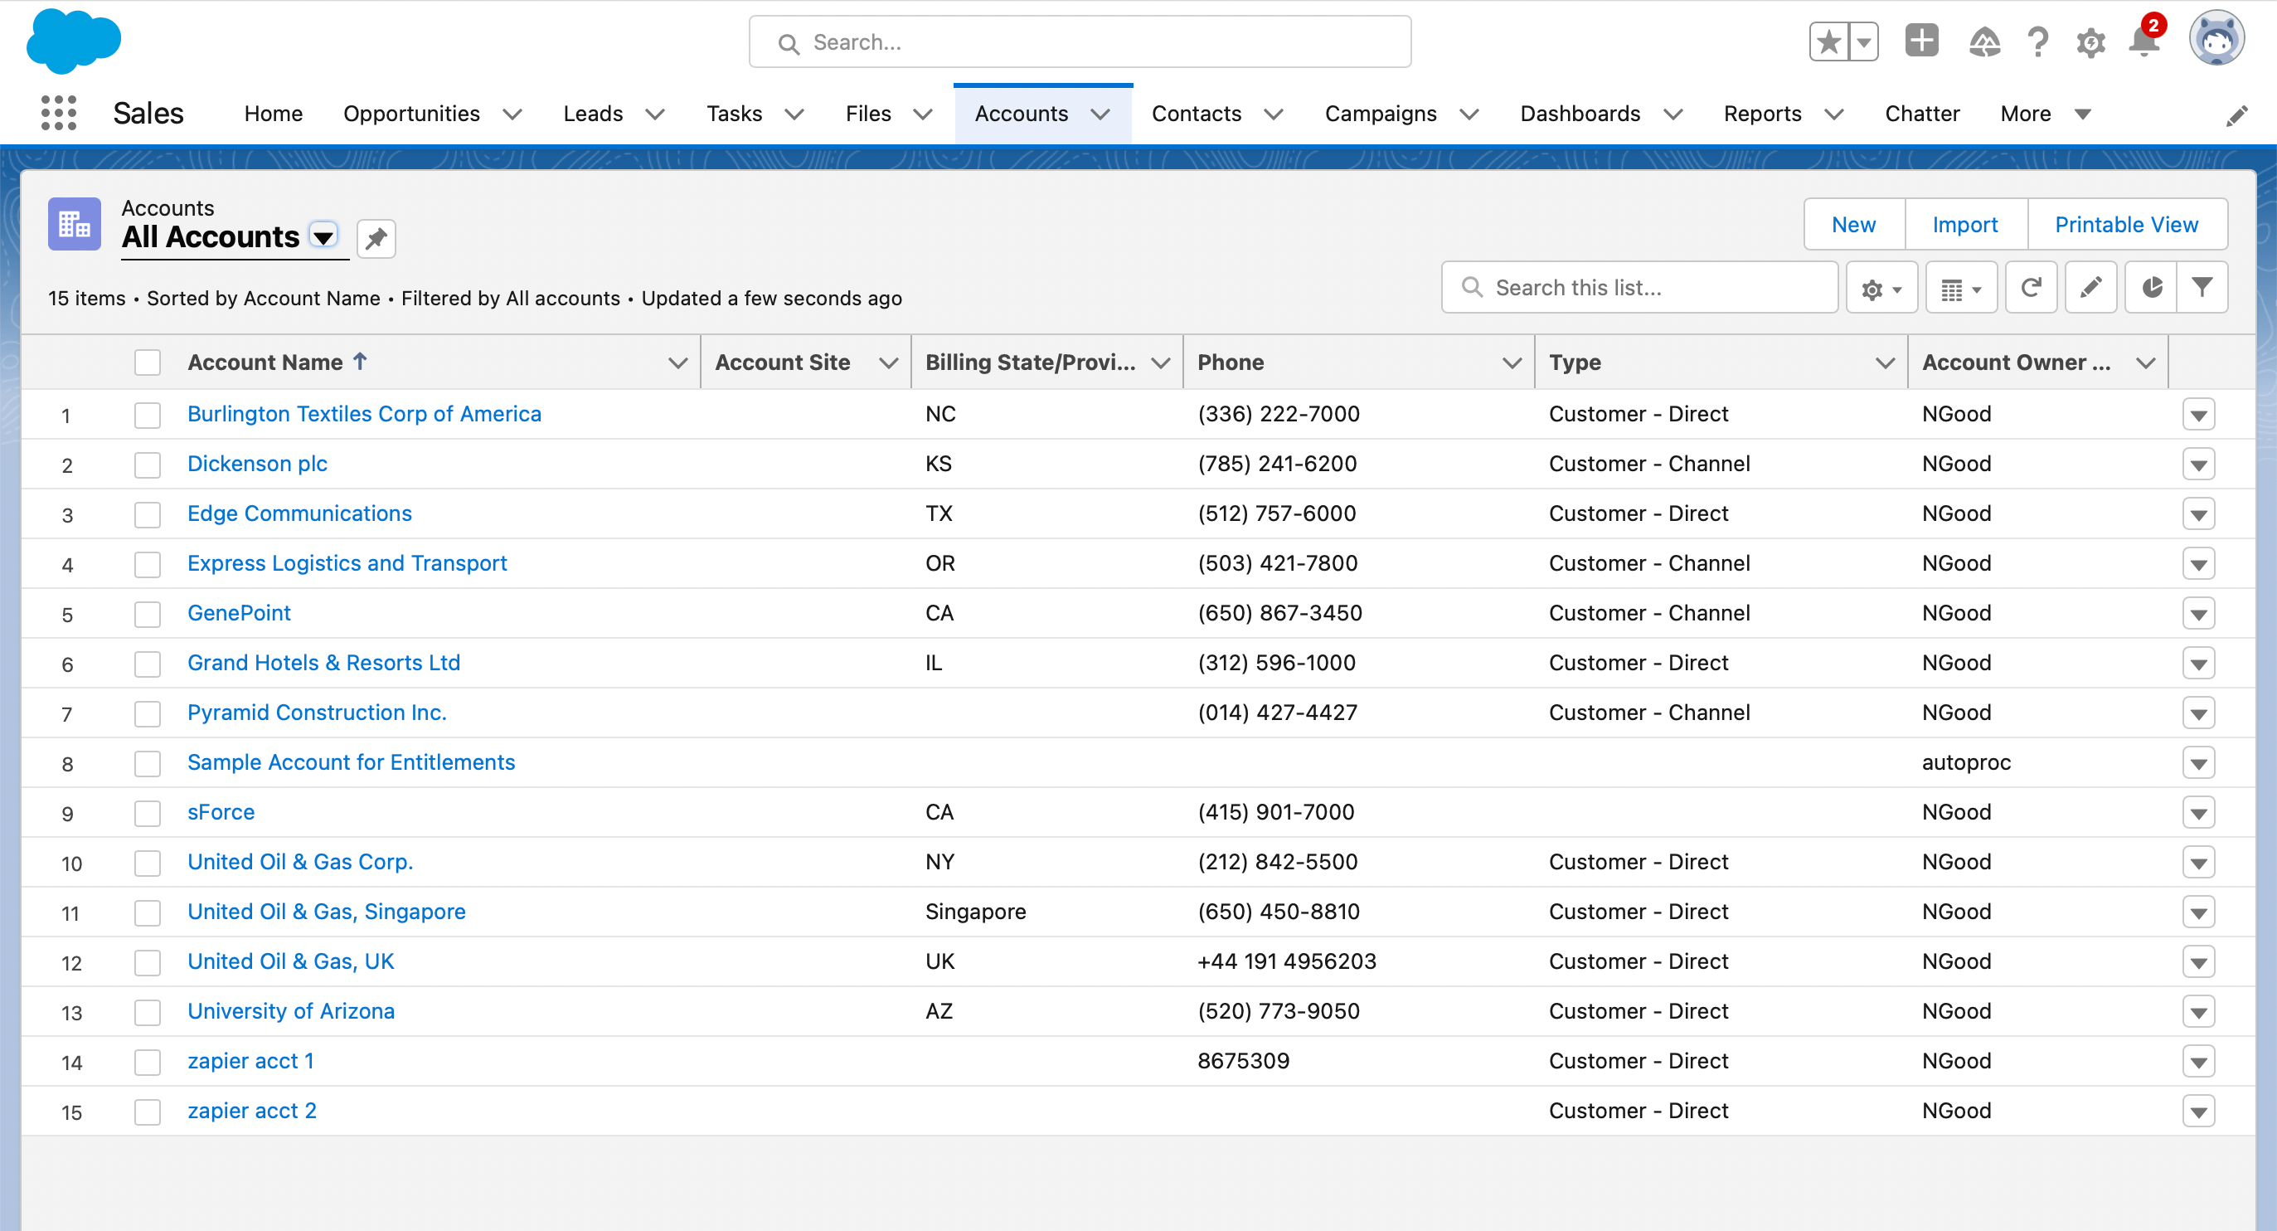Click the New account button
2277x1231 pixels.
click(x=1853, y=225)
